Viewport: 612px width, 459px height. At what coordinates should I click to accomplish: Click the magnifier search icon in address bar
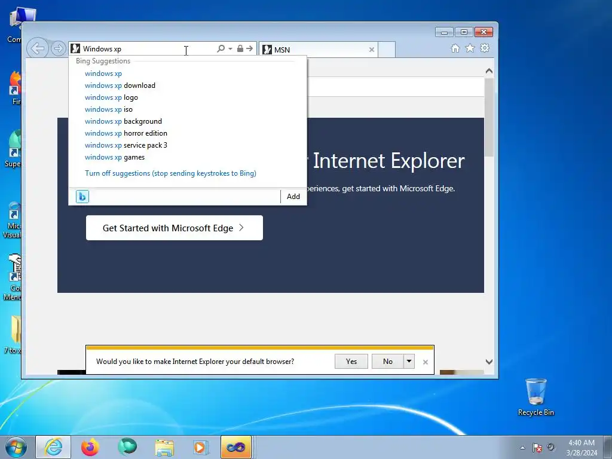[x=221, y=48]
